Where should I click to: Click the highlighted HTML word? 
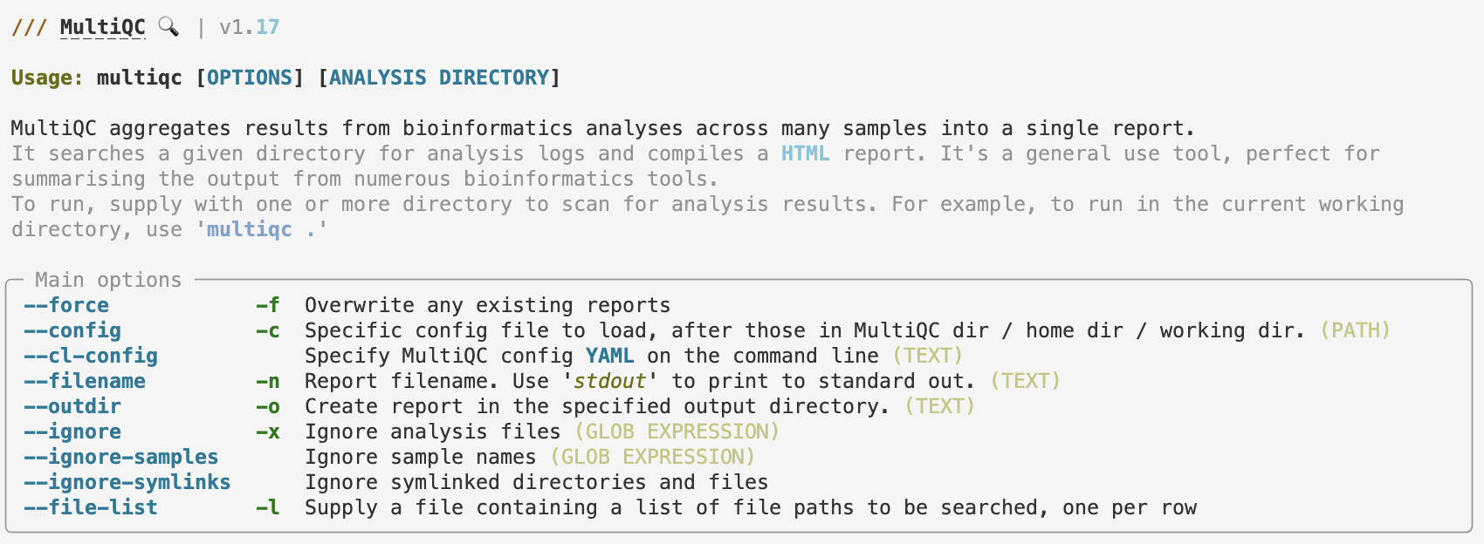pos(806,153)
